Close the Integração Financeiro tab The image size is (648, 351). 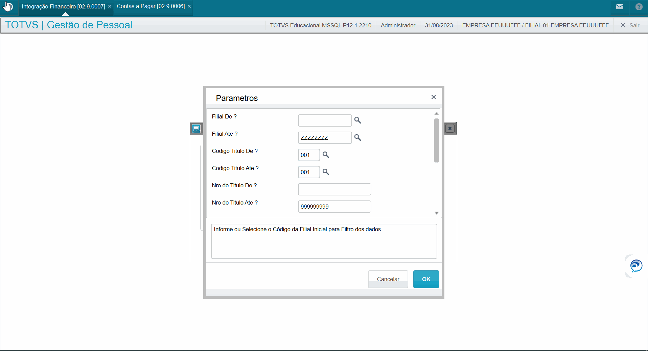point(110,6)
